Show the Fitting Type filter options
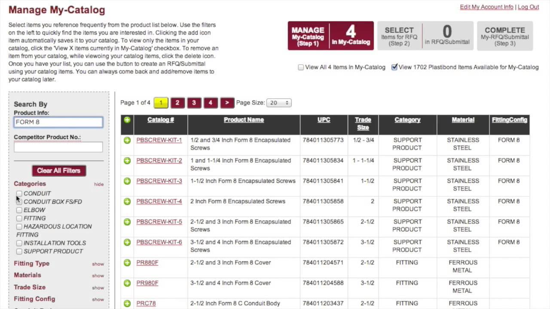550x309 pixels. pos(98,264)
